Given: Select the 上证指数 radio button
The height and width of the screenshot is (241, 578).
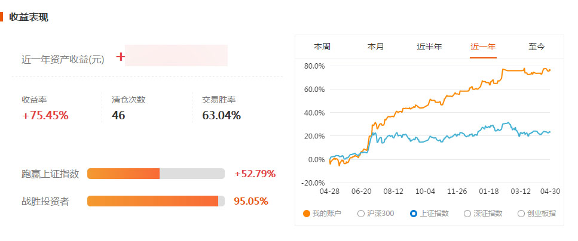Looking at the screenshot, I should point(414,214).
